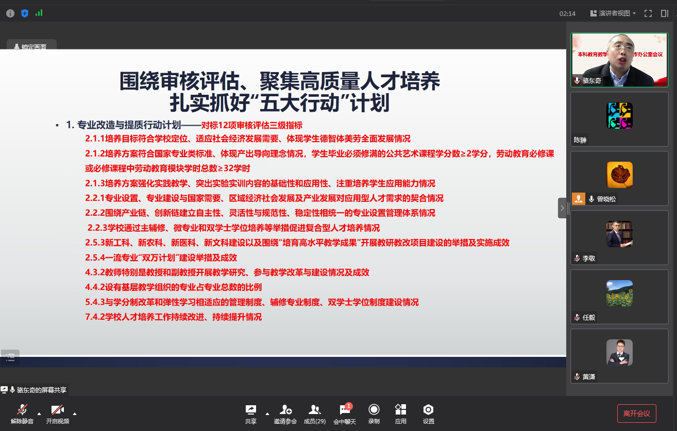Expand video options arrow beside 开启视频
Screen dimensions: 677x431
point(75,413)
